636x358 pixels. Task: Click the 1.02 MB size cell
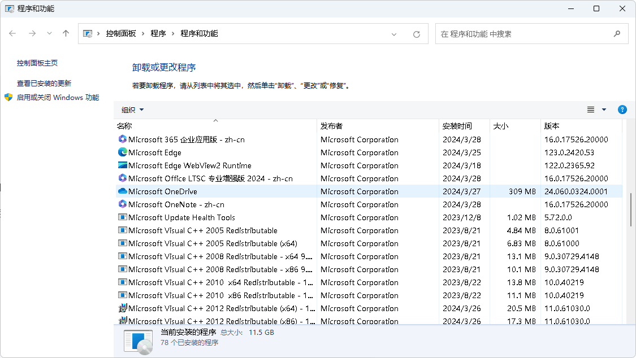coord(521,217)
